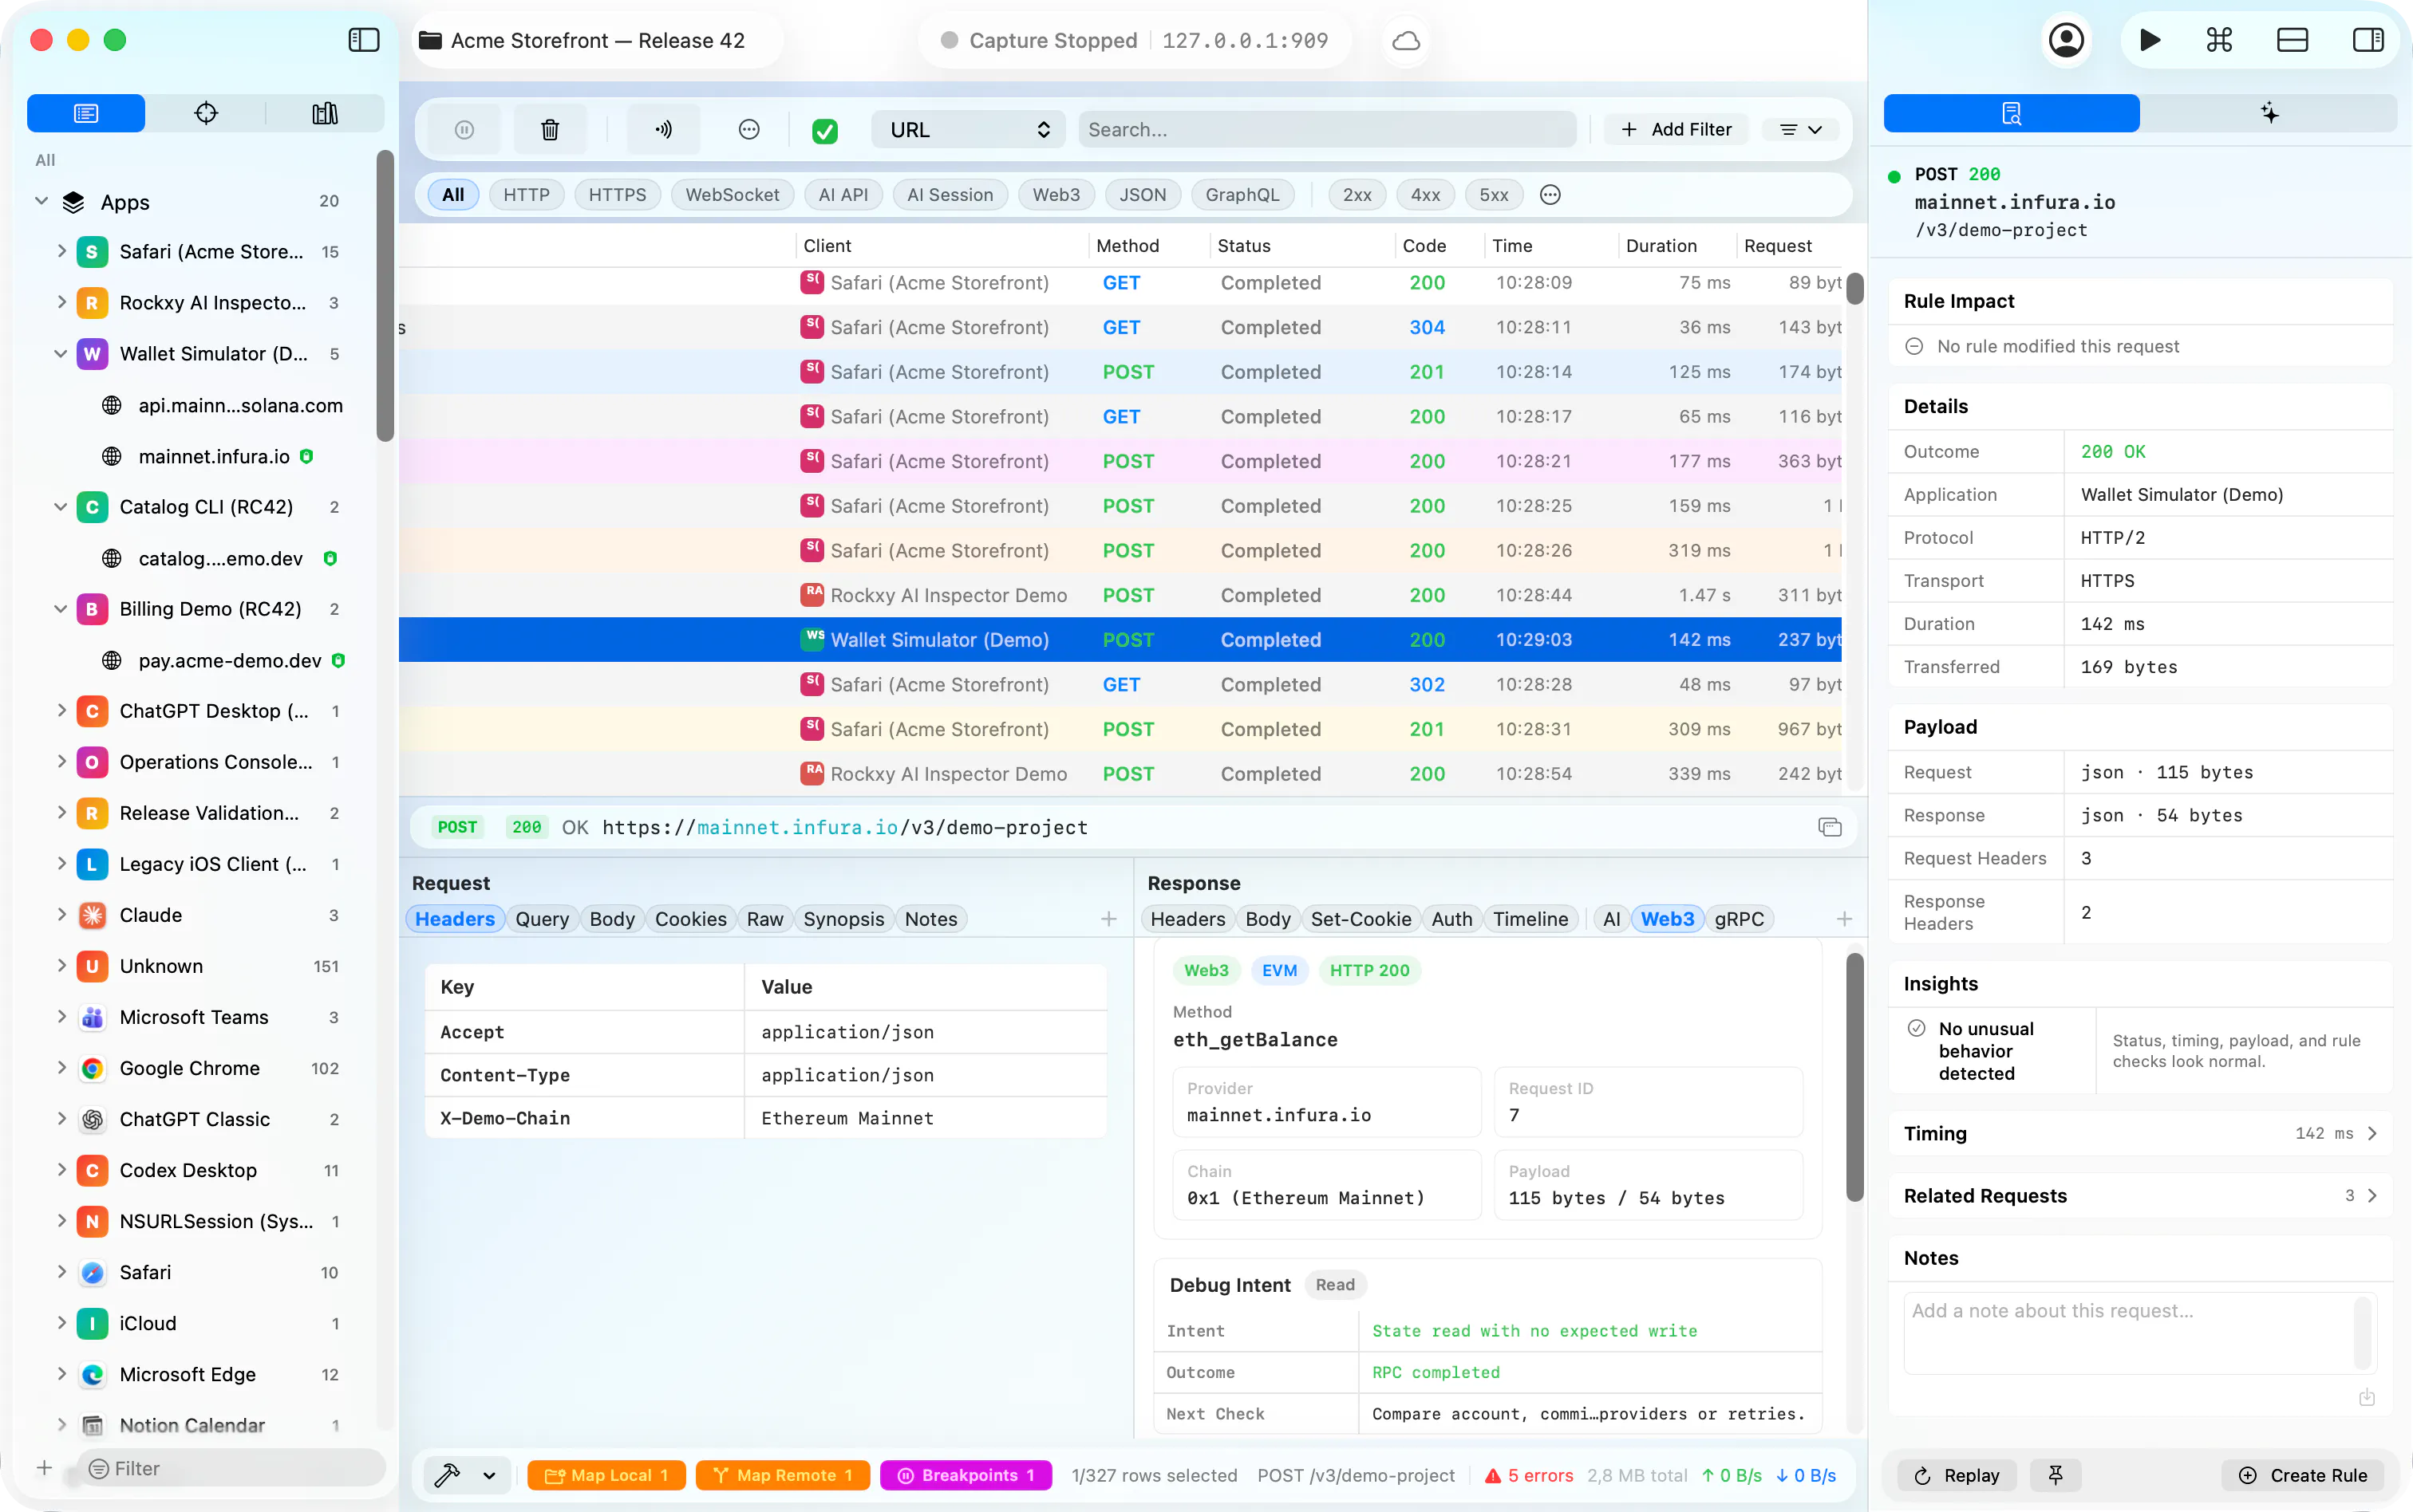
Task: Open the mainnet.infura.io link in URL bar
Action: tap(797, 827)
